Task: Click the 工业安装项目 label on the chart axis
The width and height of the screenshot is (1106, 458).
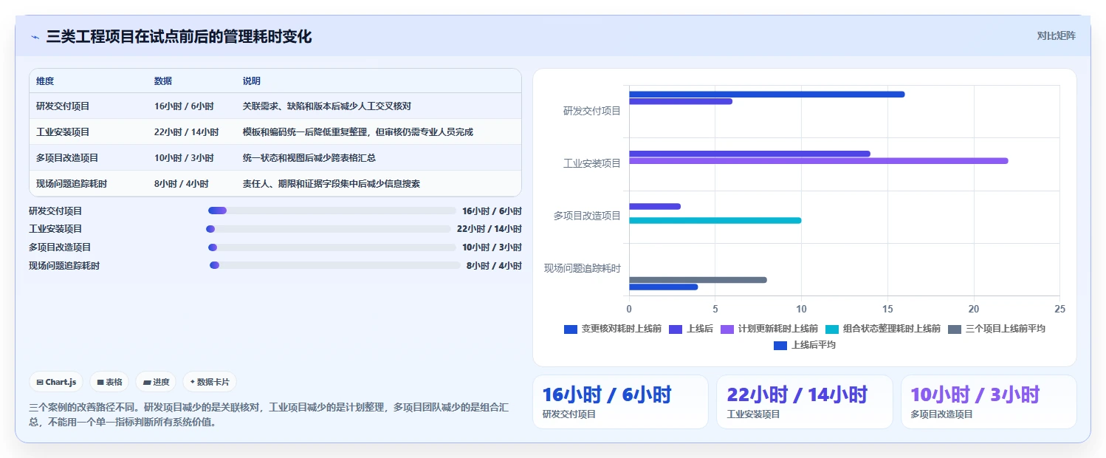Action: tap(592, 163)
